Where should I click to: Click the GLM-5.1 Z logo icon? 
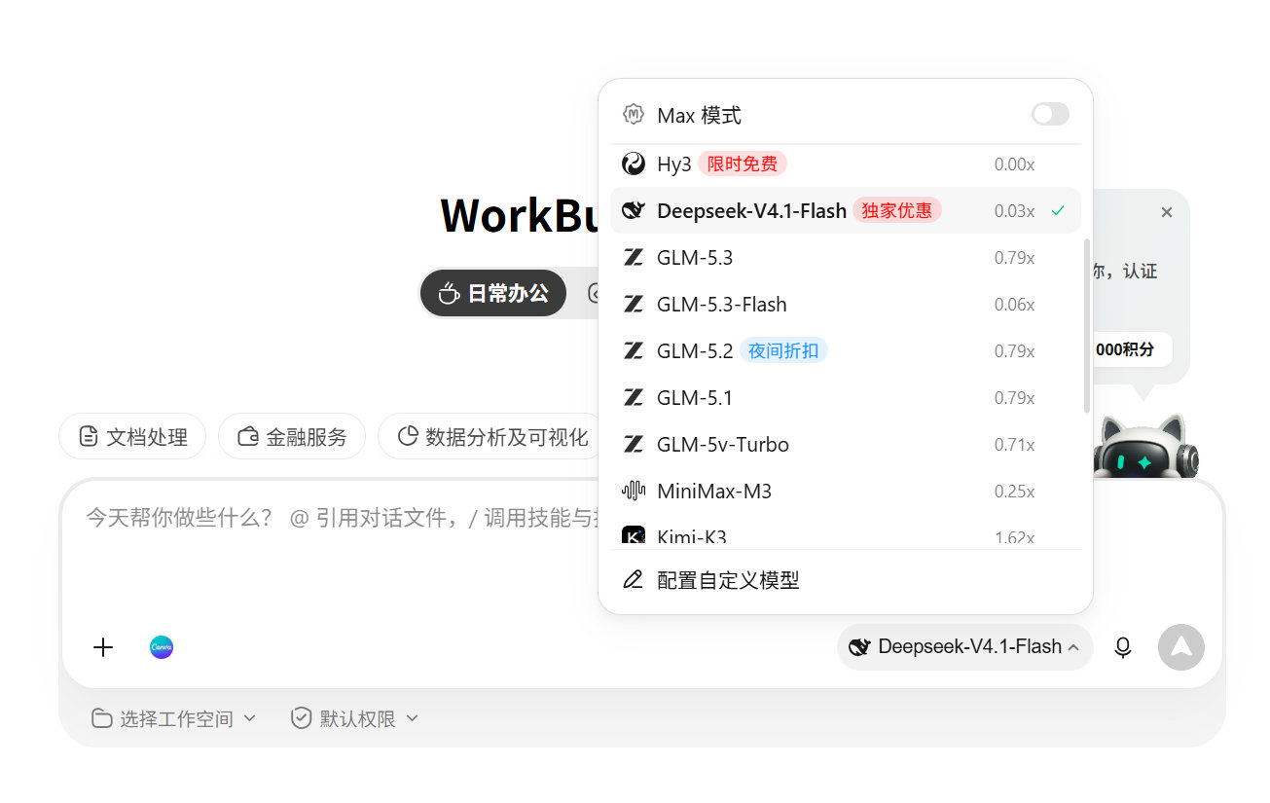pyautogui.click(x=634, y=397)
